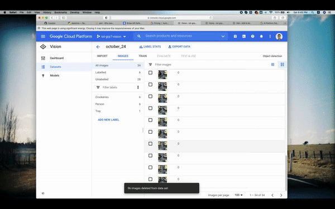The height and width of the screenshot is (209, 335).
Task: Open the TRAIN tab
Action: pyautogui.click(x=142, y=56)
